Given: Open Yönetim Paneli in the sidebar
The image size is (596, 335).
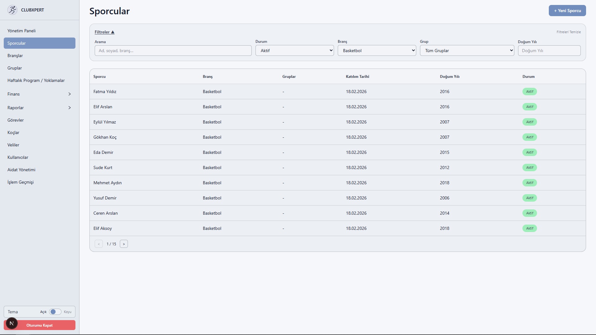Looking at the screenshot, I should (x=21, y=31).
